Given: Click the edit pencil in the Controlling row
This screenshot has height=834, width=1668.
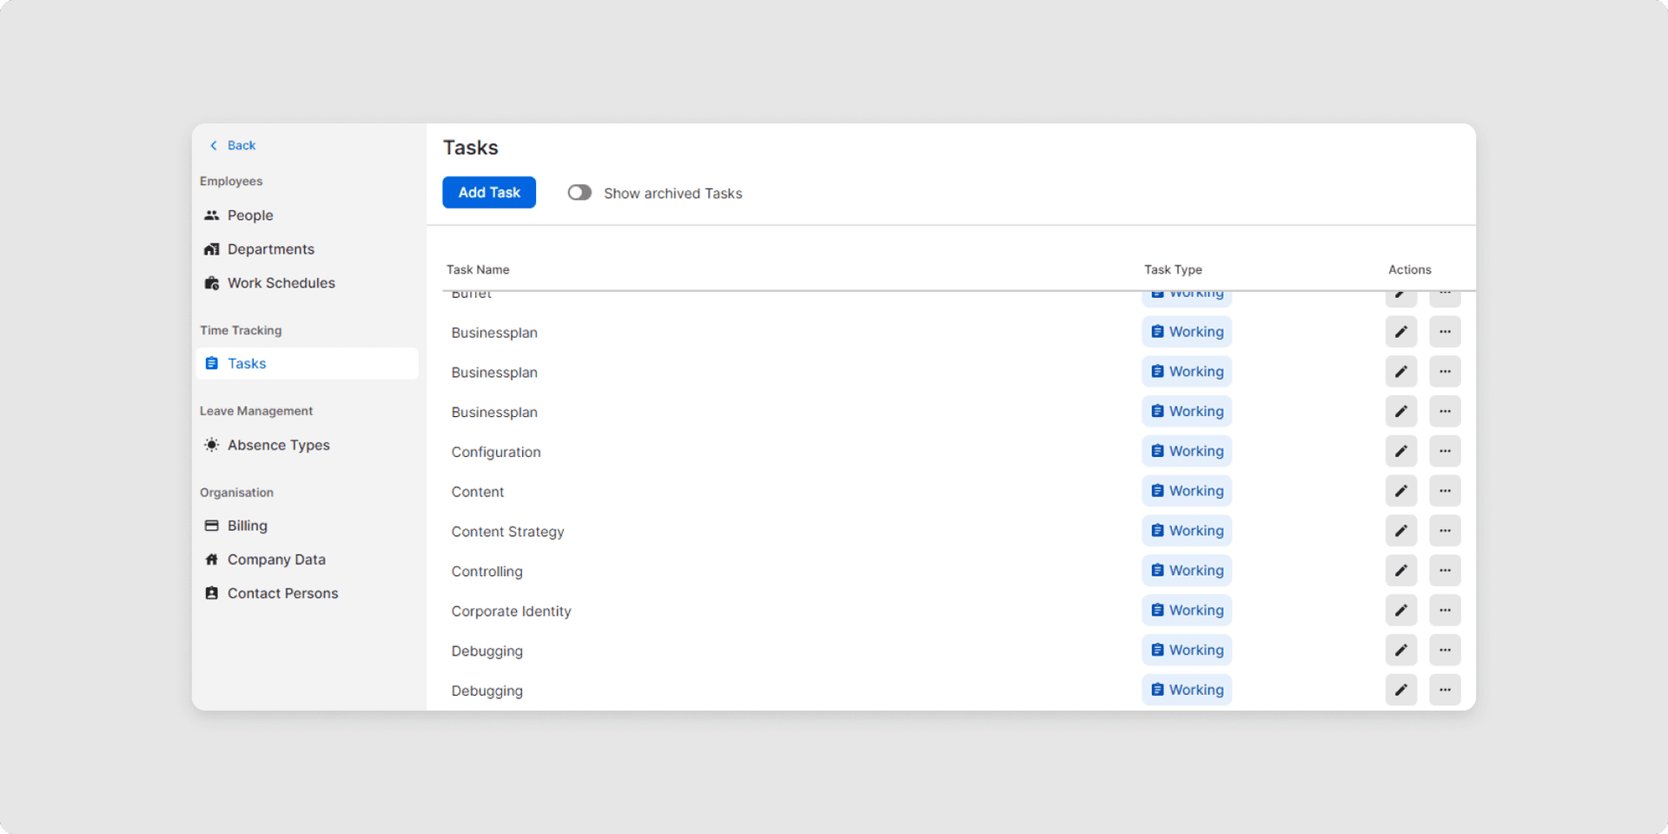Looking at the screenshot, I should pyautogui.click(x=1400, y=571).
